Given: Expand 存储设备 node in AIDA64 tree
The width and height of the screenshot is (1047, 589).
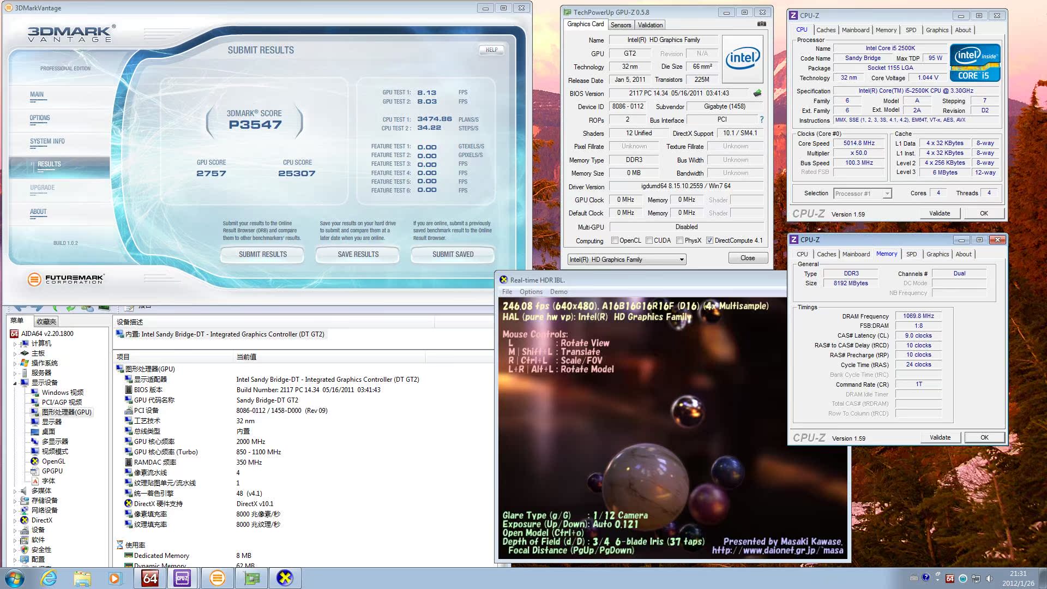Looking at the screenshot, I should tap(15, 501).
